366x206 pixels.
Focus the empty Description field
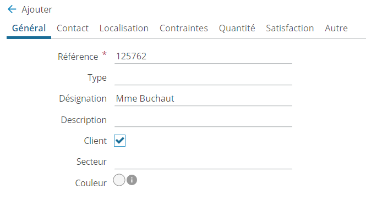pyautogui.click(x=203, y=120)
